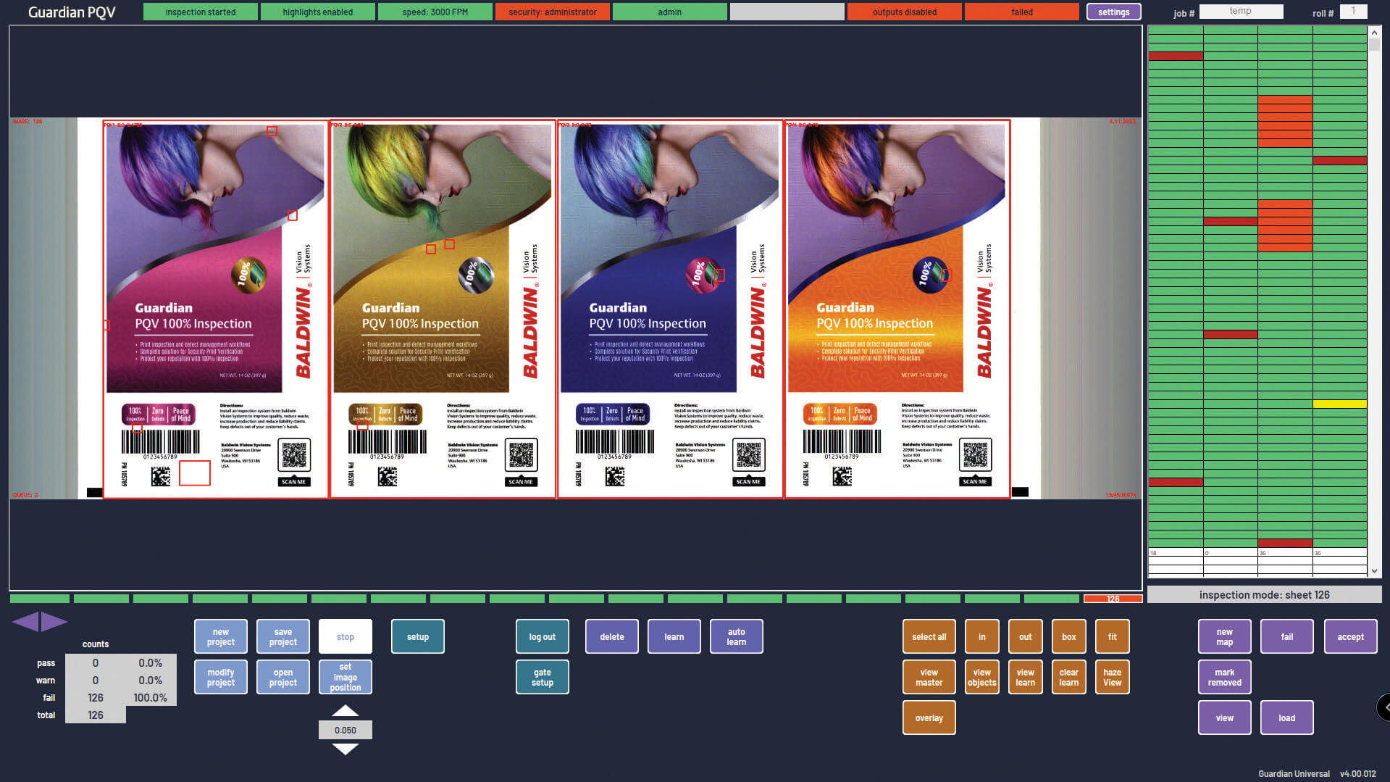Image resolution: width=1390 pixels, height=782 pixels.
Task: Click the set image position button
Action: (x=346, y=677)
